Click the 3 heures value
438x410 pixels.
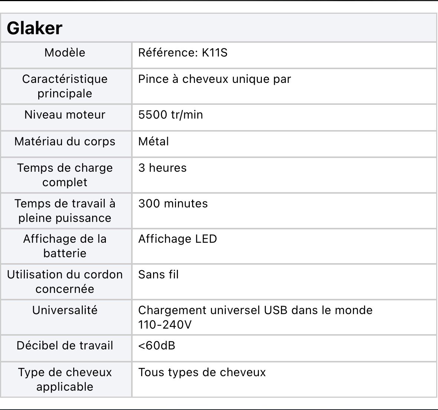point(162,168)
